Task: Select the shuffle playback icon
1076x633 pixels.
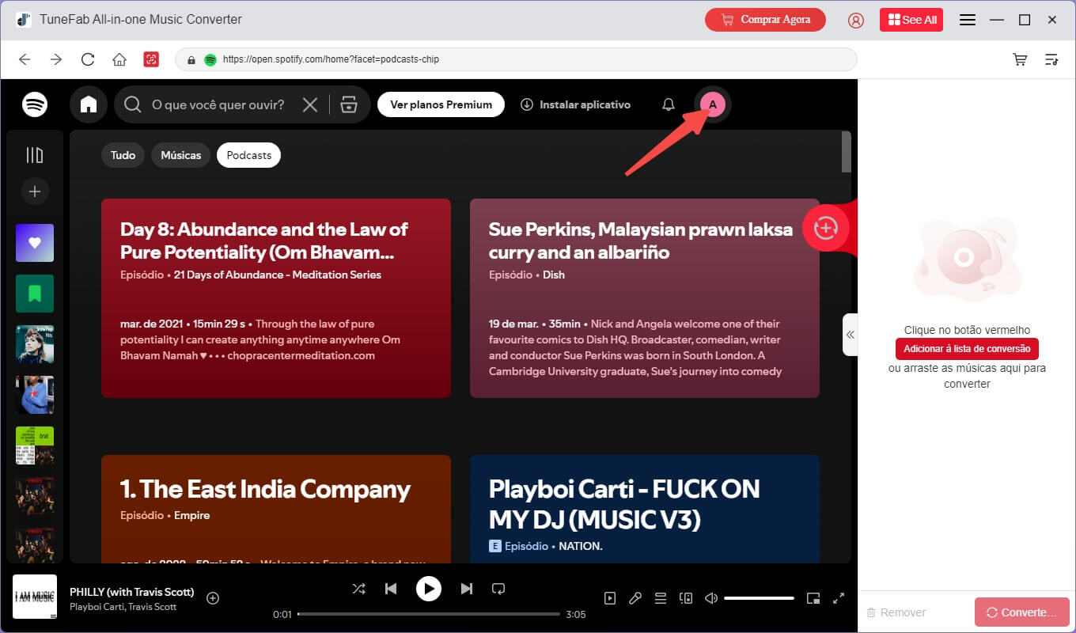Action: [x=358, y=589]
